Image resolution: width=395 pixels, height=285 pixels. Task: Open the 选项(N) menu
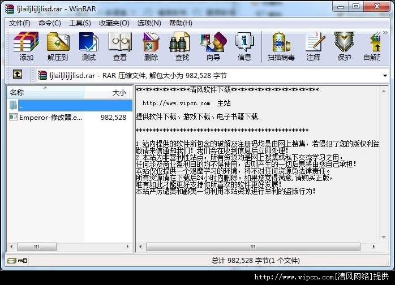pos(149,23)
